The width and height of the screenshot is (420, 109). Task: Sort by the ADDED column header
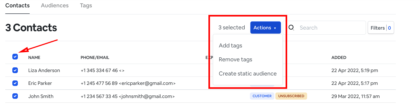coord(339,57)
